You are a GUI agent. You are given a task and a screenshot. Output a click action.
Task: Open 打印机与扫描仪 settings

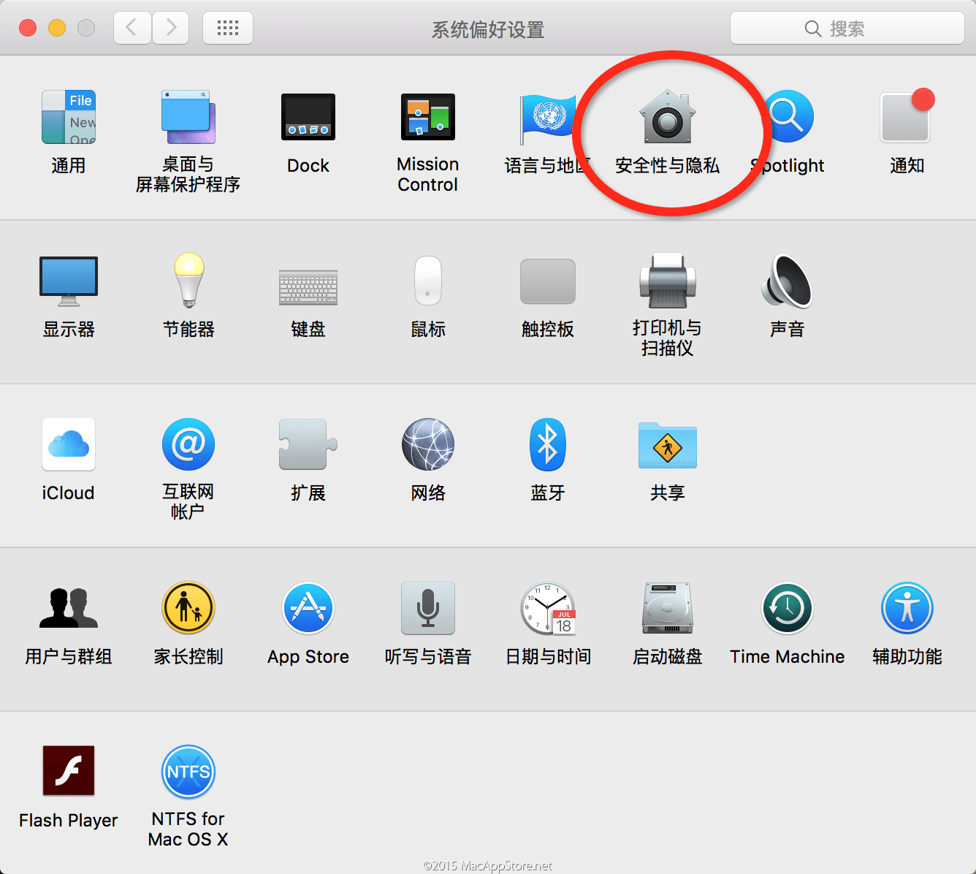coord(667,281)
